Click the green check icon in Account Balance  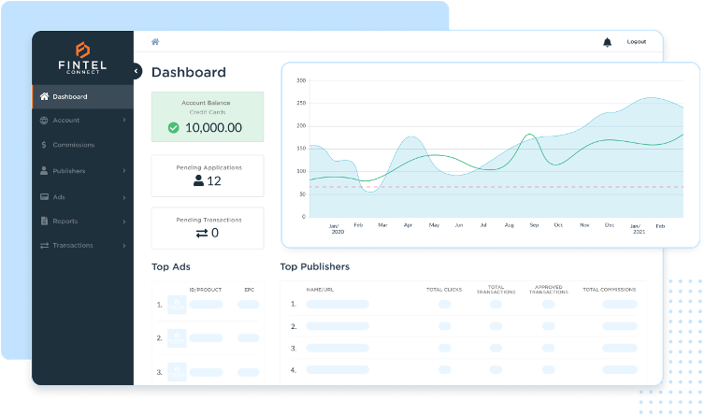(x=174, y=128)
